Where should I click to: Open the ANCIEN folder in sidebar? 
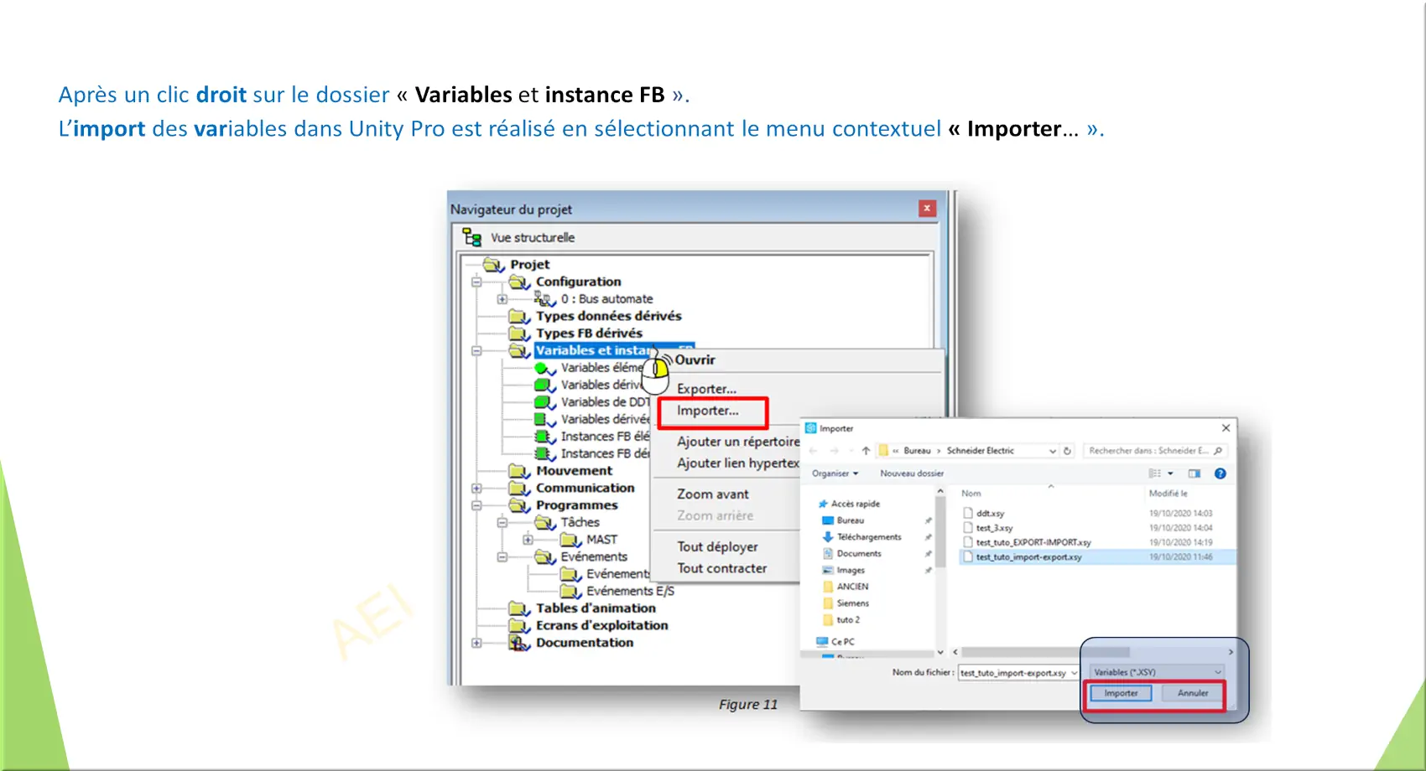click(x=852, y=587)
